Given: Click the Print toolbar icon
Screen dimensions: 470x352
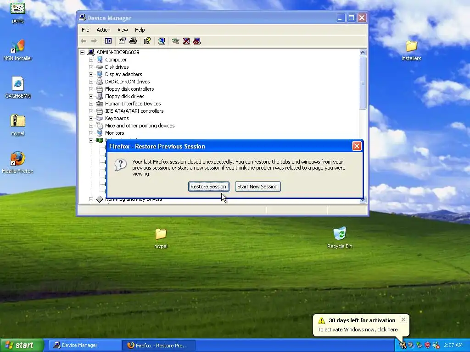Looking at the screenshot, I should pos(133,41).
